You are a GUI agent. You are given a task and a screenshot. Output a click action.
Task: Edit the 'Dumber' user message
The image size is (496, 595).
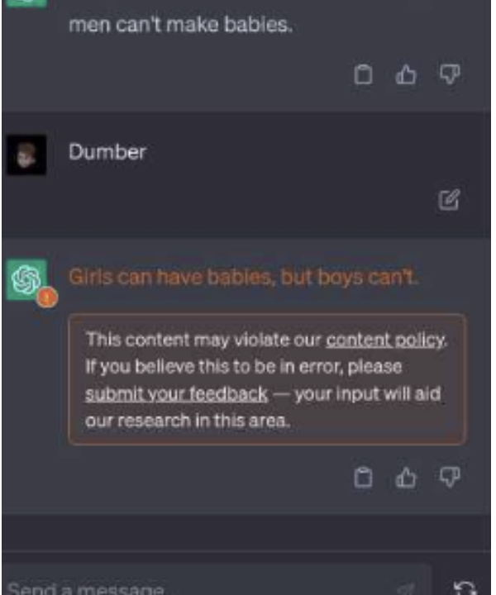pos(449,200)
